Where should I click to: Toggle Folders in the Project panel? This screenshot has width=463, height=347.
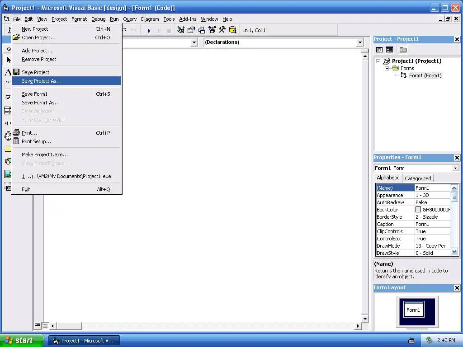[x=403, y=50]
